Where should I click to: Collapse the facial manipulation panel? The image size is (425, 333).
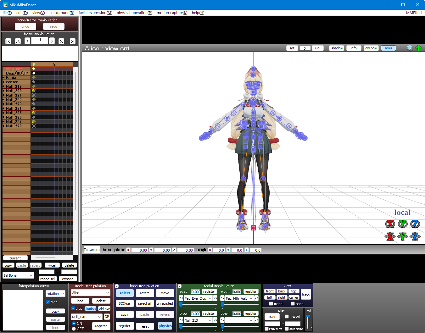click(180, 286)
